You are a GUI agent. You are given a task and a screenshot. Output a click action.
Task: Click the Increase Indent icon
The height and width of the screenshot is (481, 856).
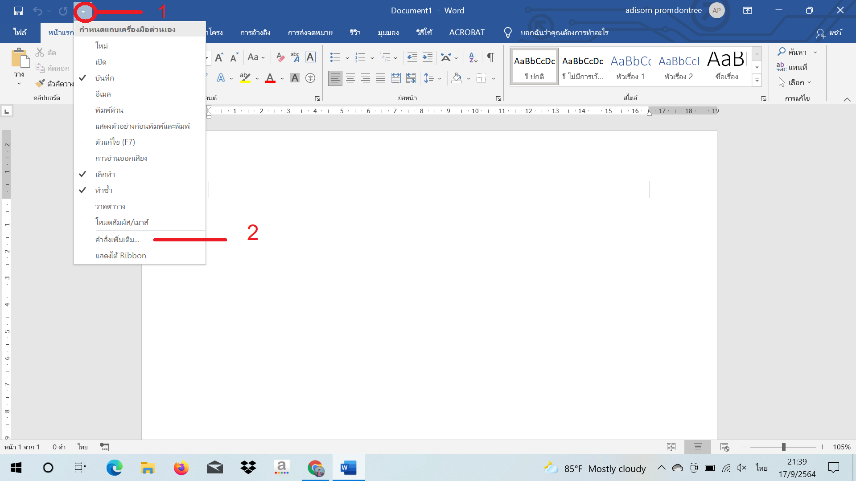(x=427, y=57)
